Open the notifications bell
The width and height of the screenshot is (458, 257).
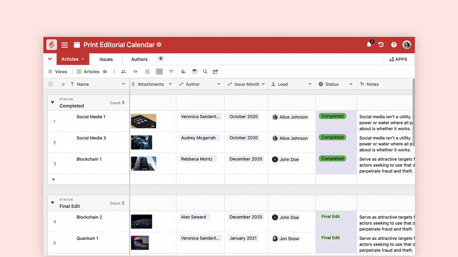pyautogui.click(x=369, y=45)
